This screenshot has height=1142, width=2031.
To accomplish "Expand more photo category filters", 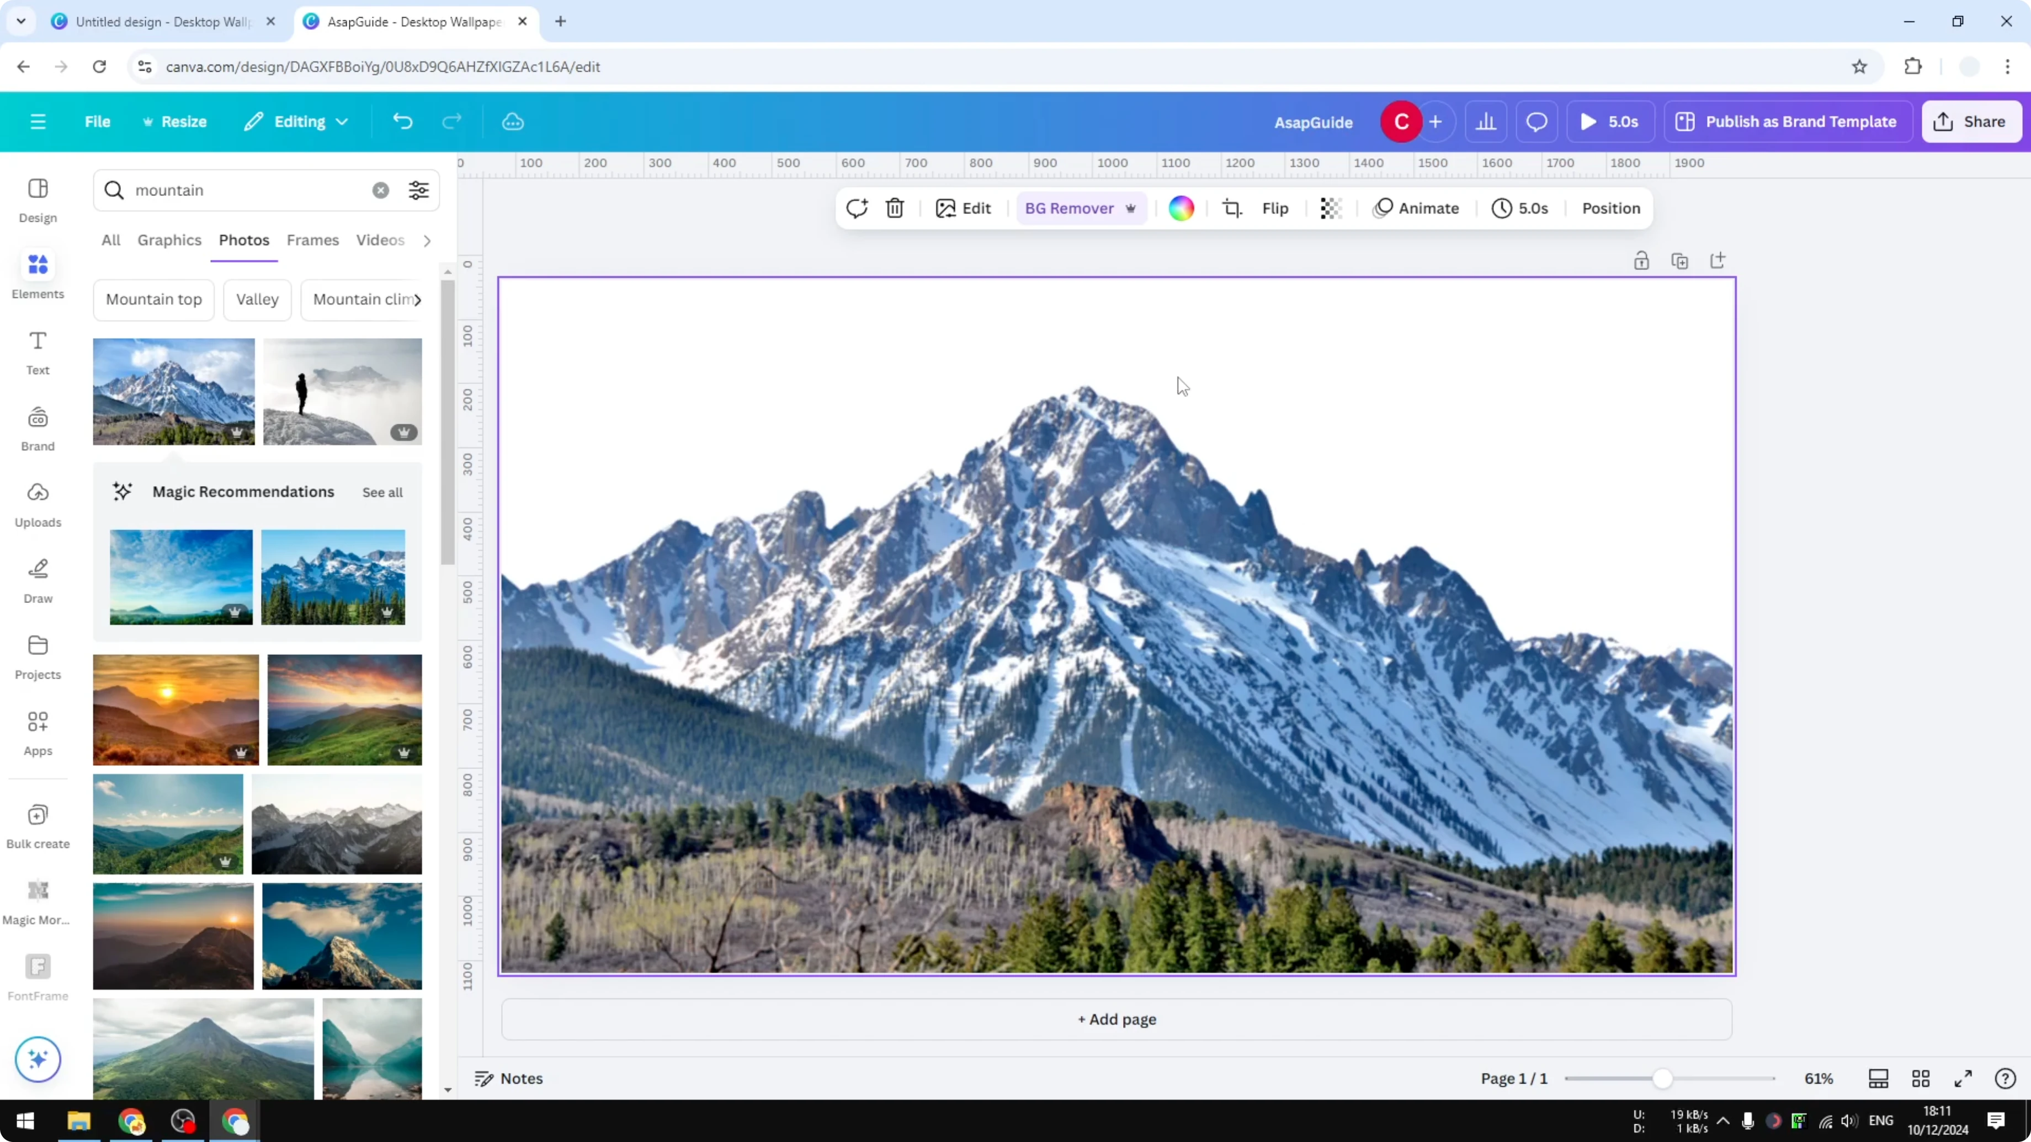I will (427, 241).
